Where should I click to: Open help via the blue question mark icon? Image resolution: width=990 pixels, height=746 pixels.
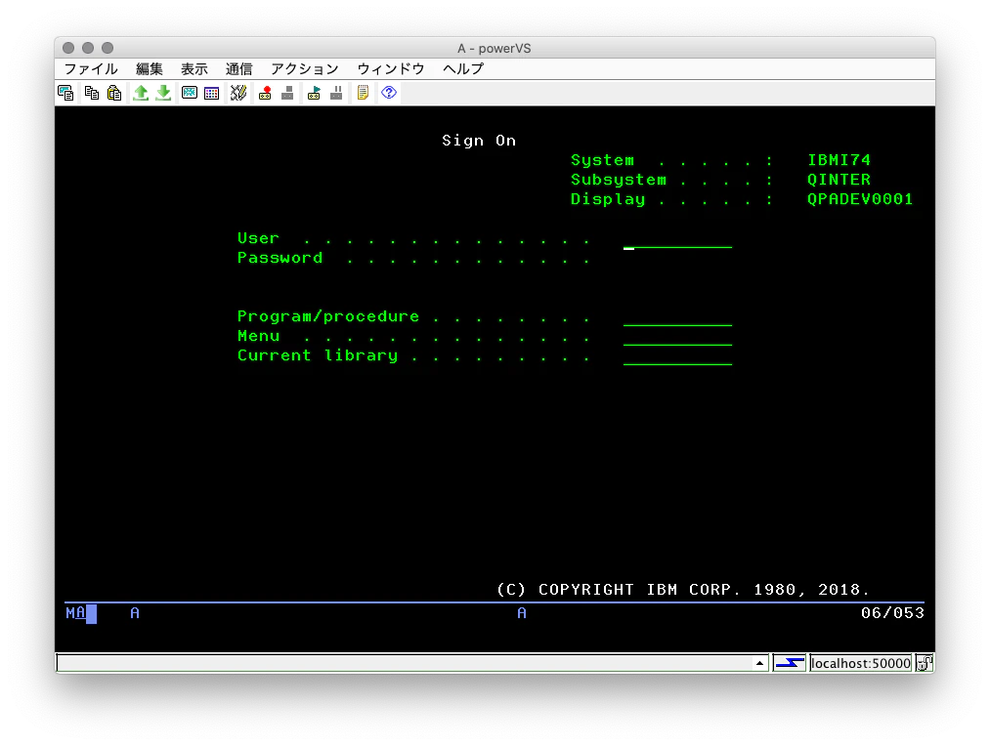coord(389,94)
